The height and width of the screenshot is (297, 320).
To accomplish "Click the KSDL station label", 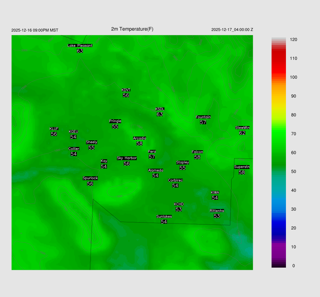I will pyautogui.click(x=160, y=109).
